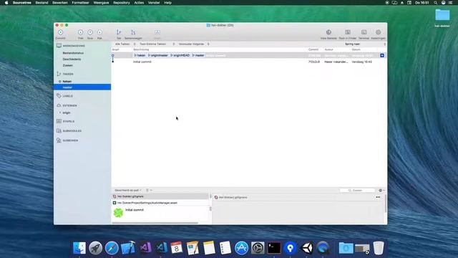Open the list view mode dropdown in file panel

pyautogui.click(x=149, y=190)
